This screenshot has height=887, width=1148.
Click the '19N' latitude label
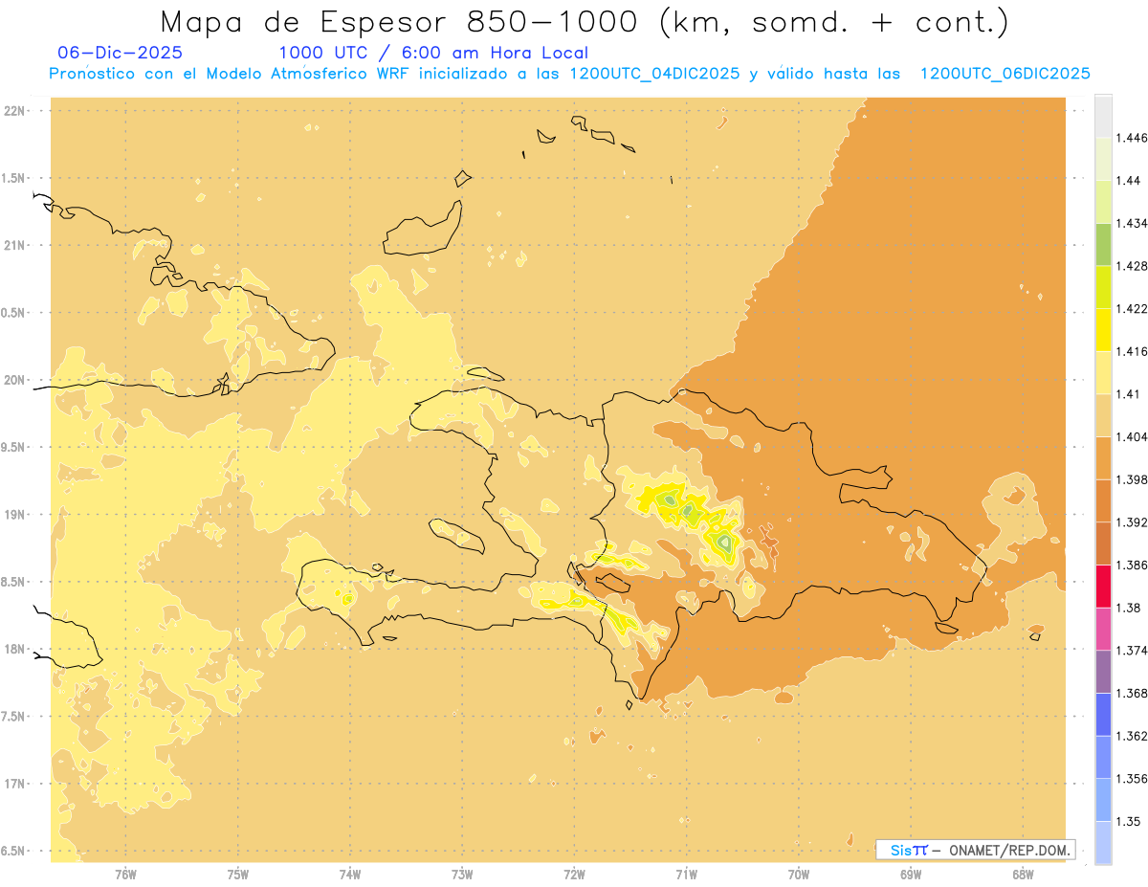(14, 514)
